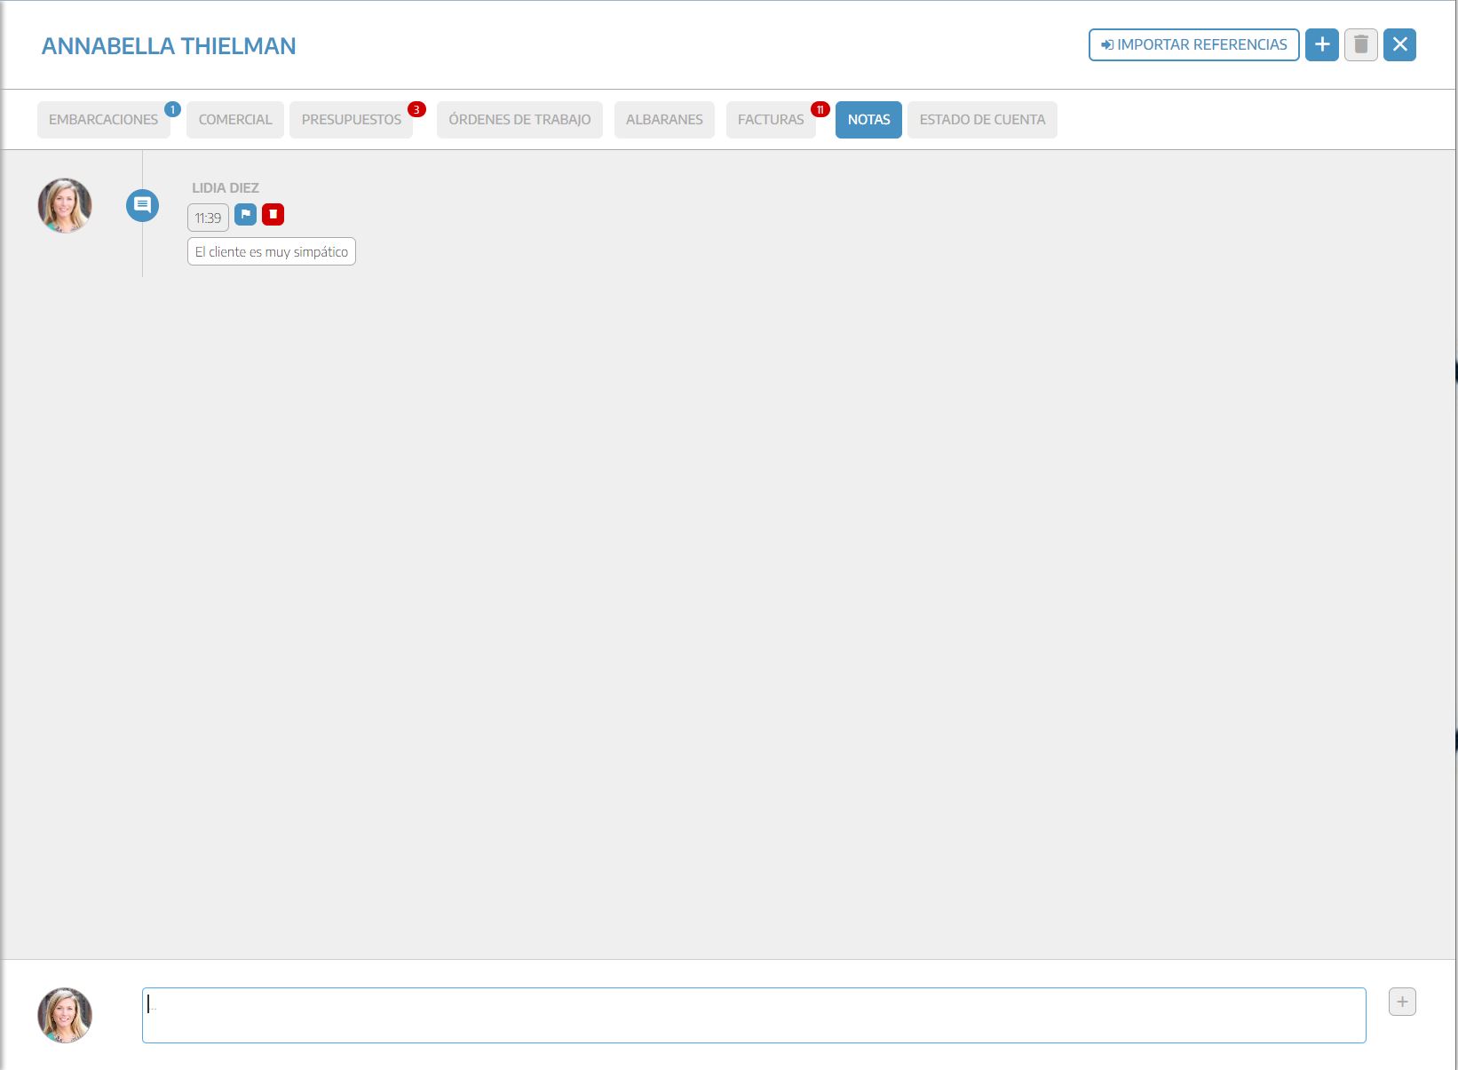
Task: Close the Annabella Thielman panel
Action: (1399, 45)
